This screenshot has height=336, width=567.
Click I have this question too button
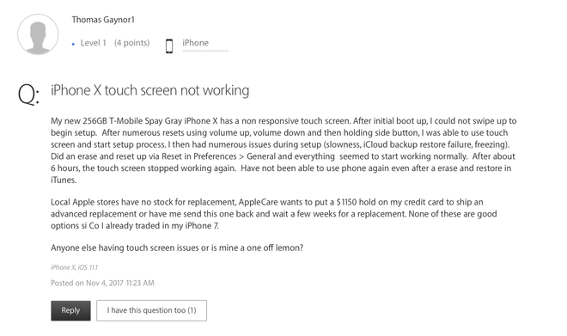point(151,310)
